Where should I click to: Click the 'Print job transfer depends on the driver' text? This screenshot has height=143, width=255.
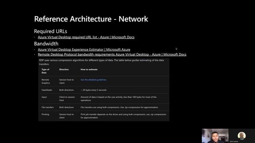(x=123, y=116)
